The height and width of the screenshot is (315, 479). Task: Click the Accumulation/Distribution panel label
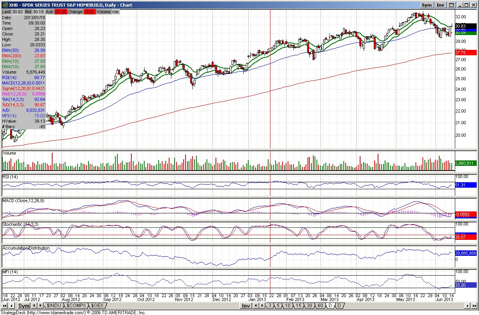(26, 248)
